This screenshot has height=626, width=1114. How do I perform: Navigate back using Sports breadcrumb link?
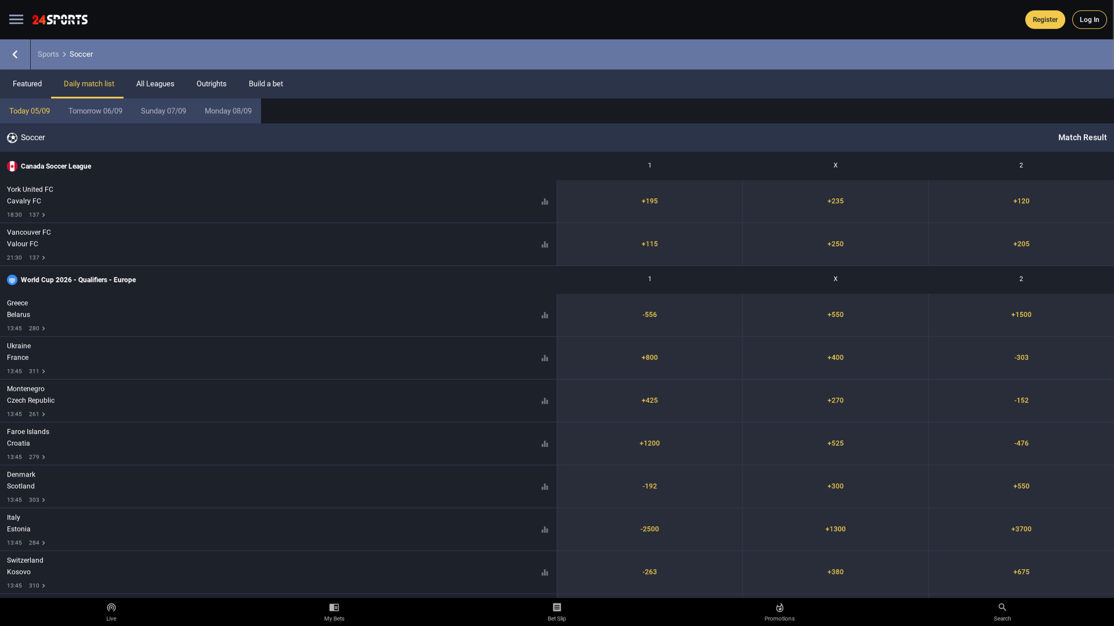tap(48, 54)
